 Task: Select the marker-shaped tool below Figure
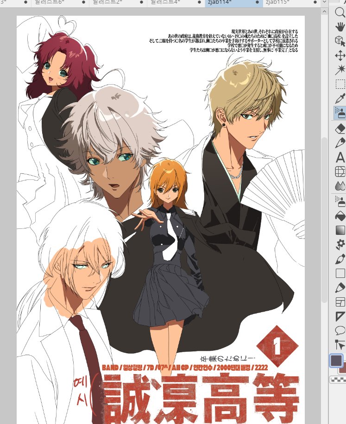(340, 288)
